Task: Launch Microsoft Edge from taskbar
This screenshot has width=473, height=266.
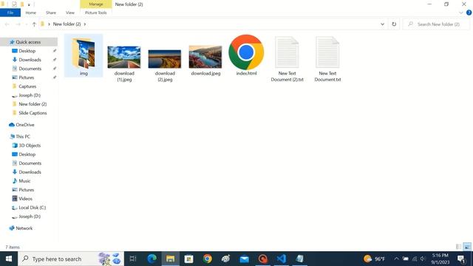Action: [x=152, y=259]
